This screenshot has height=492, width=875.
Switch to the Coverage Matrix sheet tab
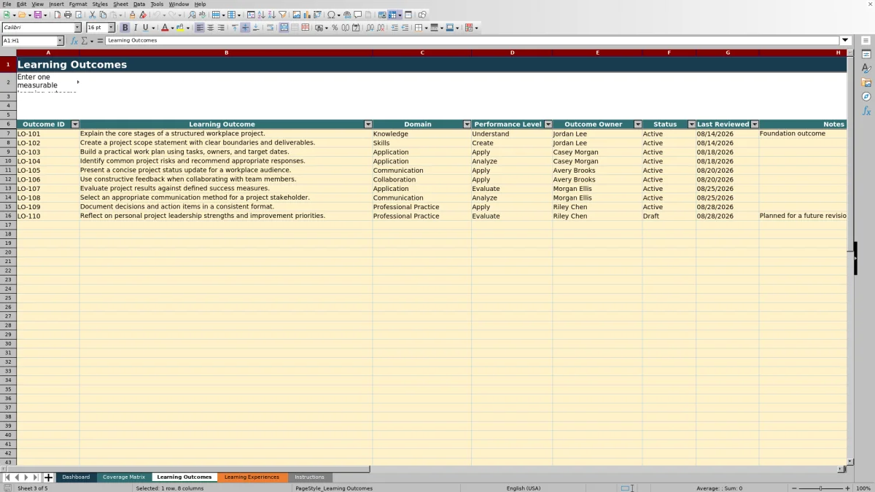pyautogui.click(x=124, y=477)
